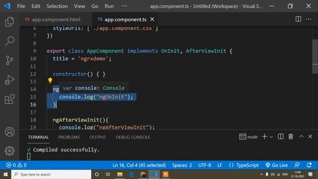Open the View menu
318x179 pixels.
tap(79, 6)
